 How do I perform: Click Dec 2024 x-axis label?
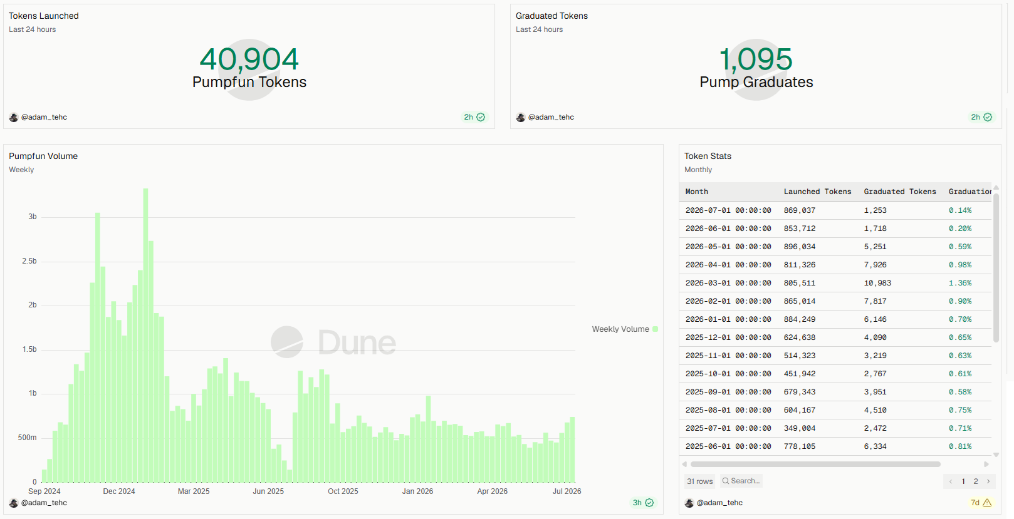tap(119, 491)
